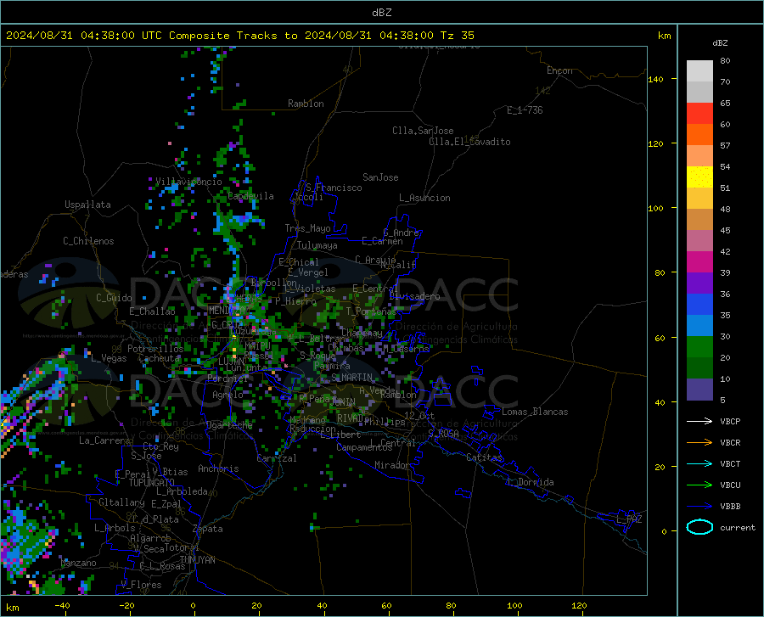Click the 'C_Chilenos' map label
This screenshot has width=764, height=617.
88,241
